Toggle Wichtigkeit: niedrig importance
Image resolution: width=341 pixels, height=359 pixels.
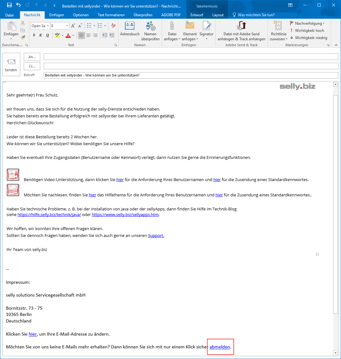point(309,37)
